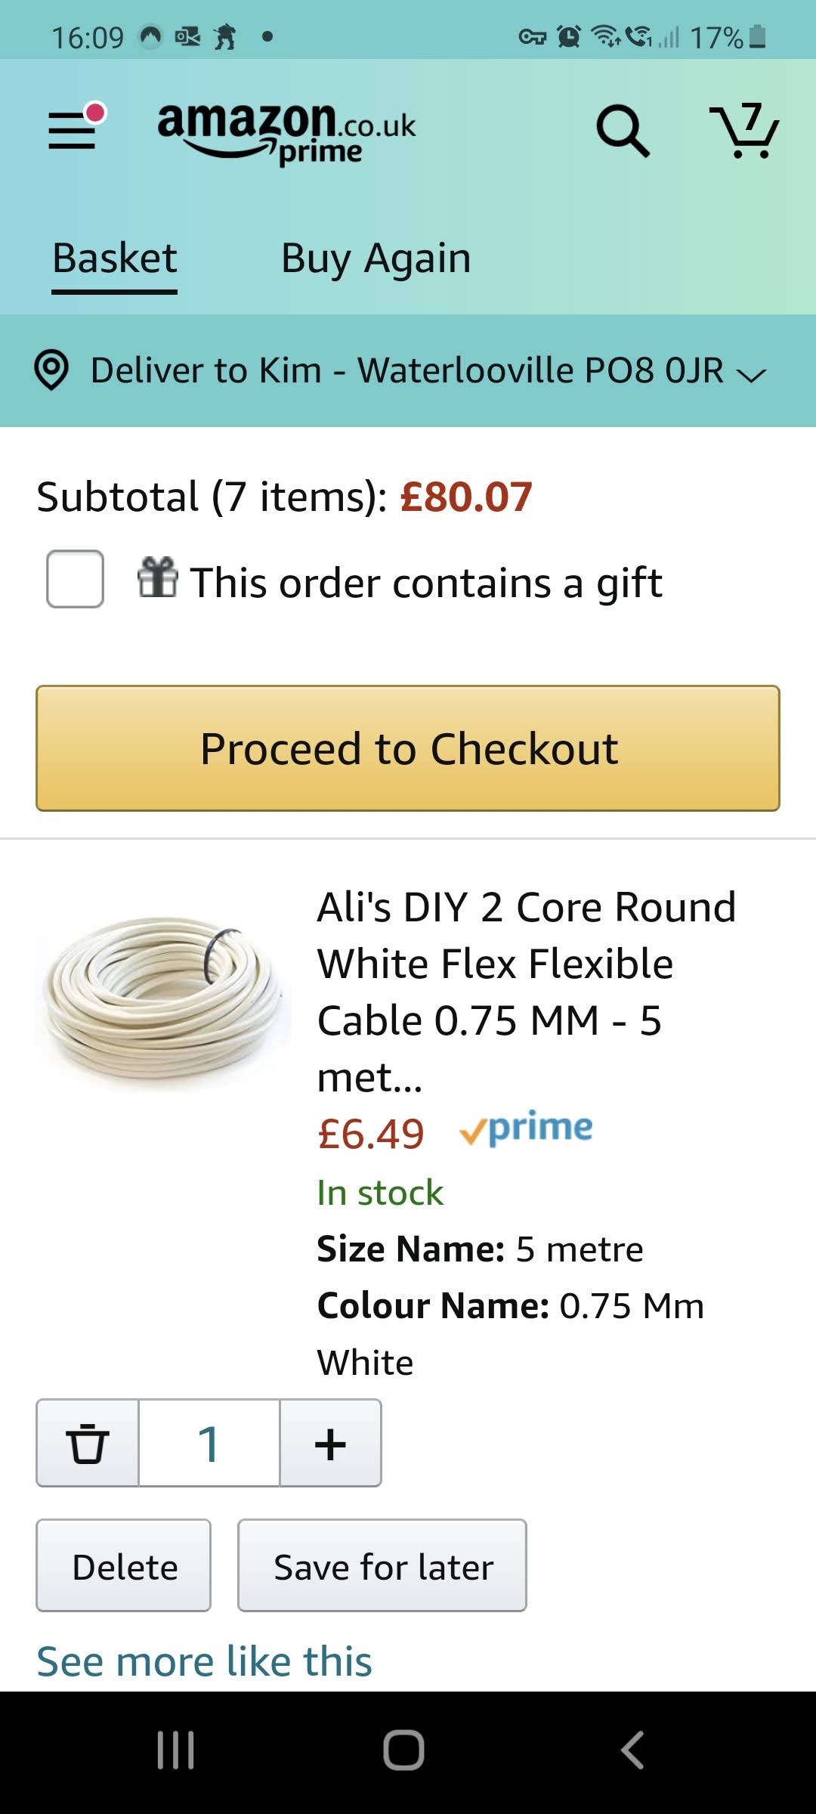Select the Basket tab
The height and width of the screenshot is (1814, 816).
114,258
